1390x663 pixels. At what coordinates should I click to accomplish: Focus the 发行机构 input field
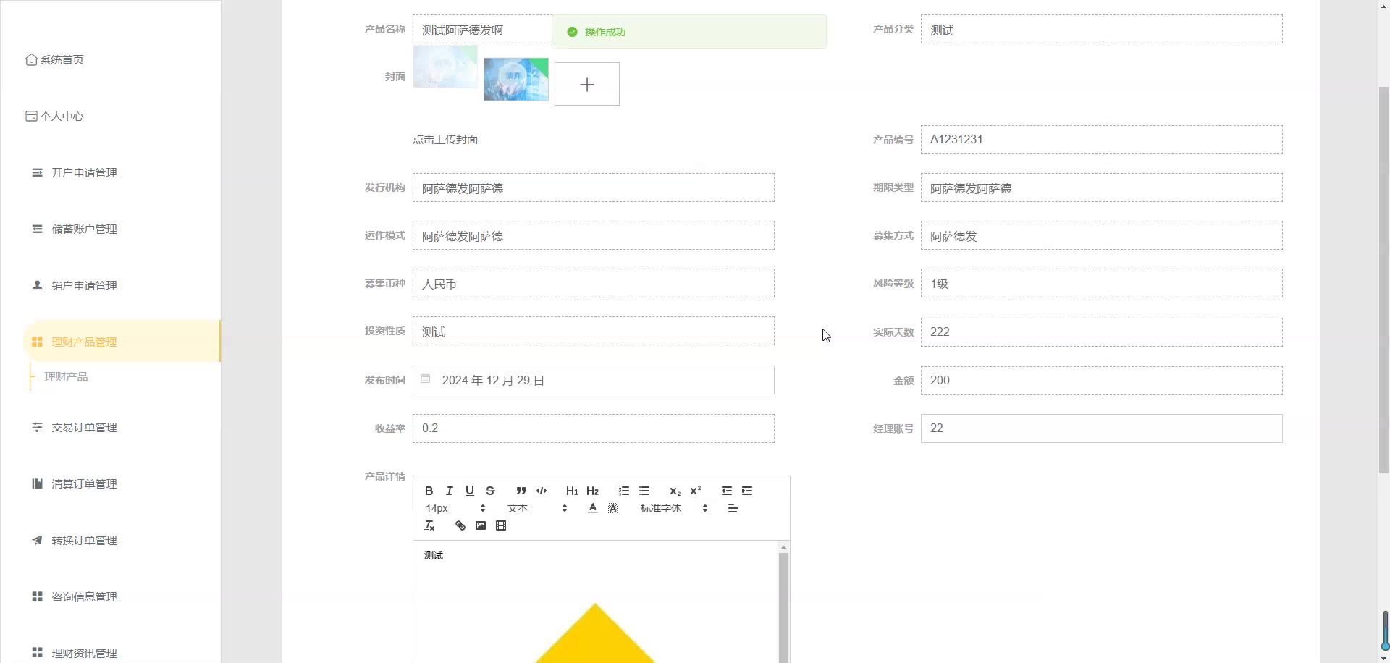[x=594, y=187]
